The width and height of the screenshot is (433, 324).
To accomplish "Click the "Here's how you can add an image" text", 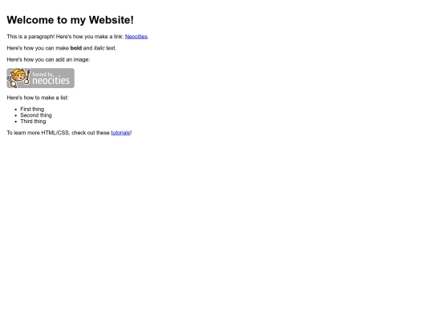I will (x=48, y=60).
